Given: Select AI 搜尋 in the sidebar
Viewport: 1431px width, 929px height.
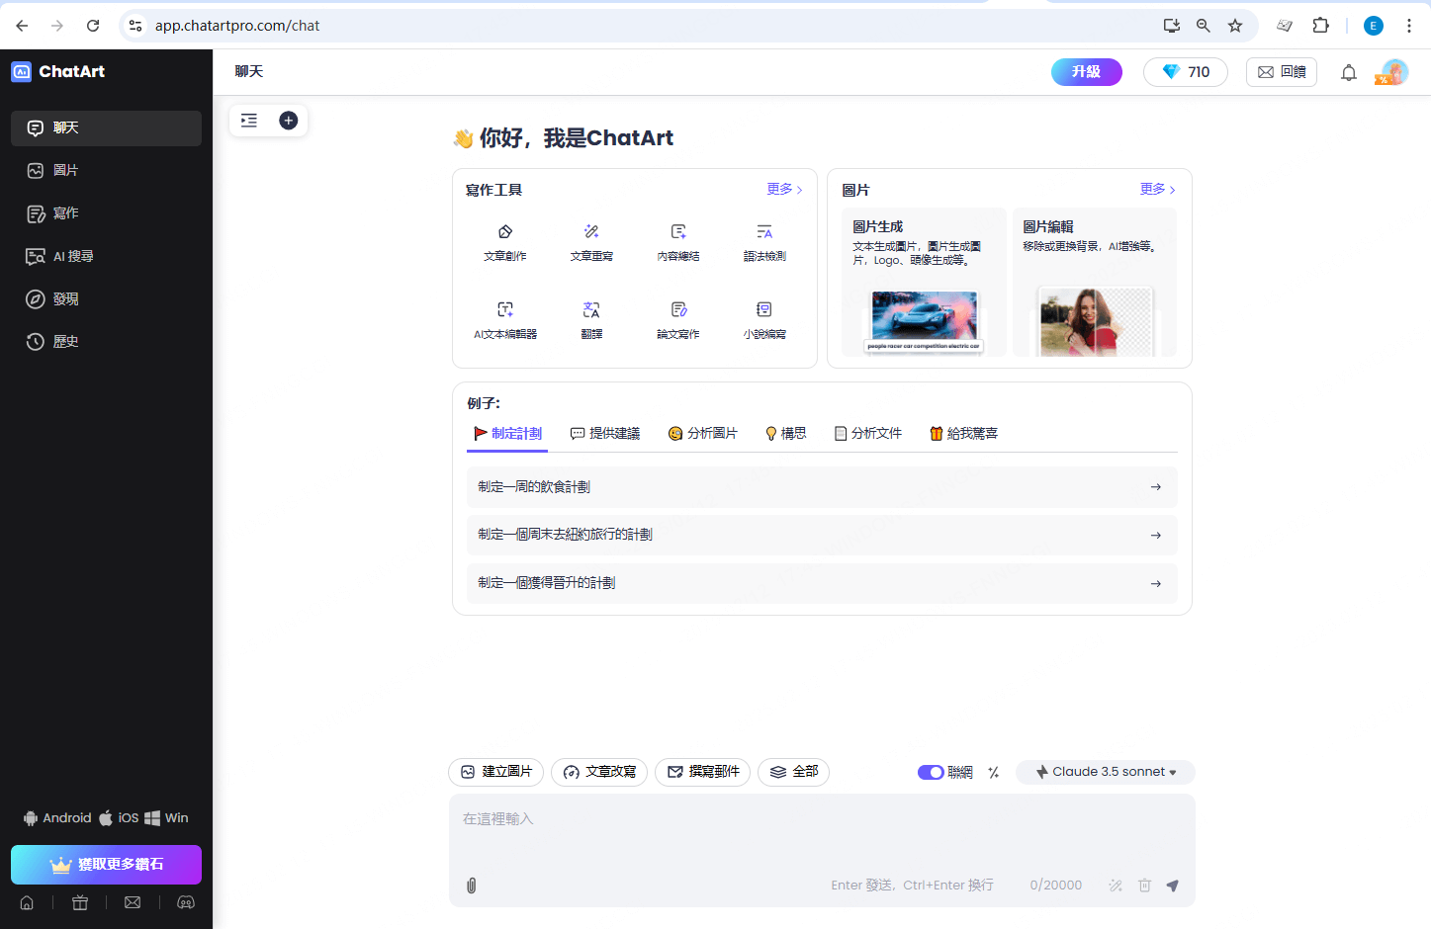Looking at the screenshot, I should pos(106,256).
